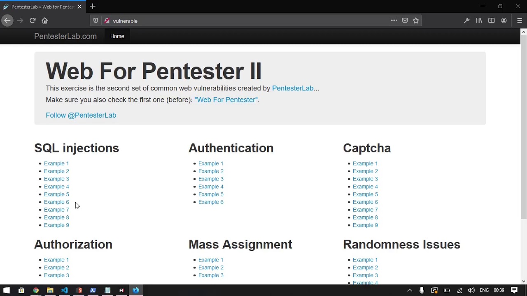The height and width of the screenshot is (296, 527).
Task: Open SQL injections Example 9
Action: click(56, 225)
